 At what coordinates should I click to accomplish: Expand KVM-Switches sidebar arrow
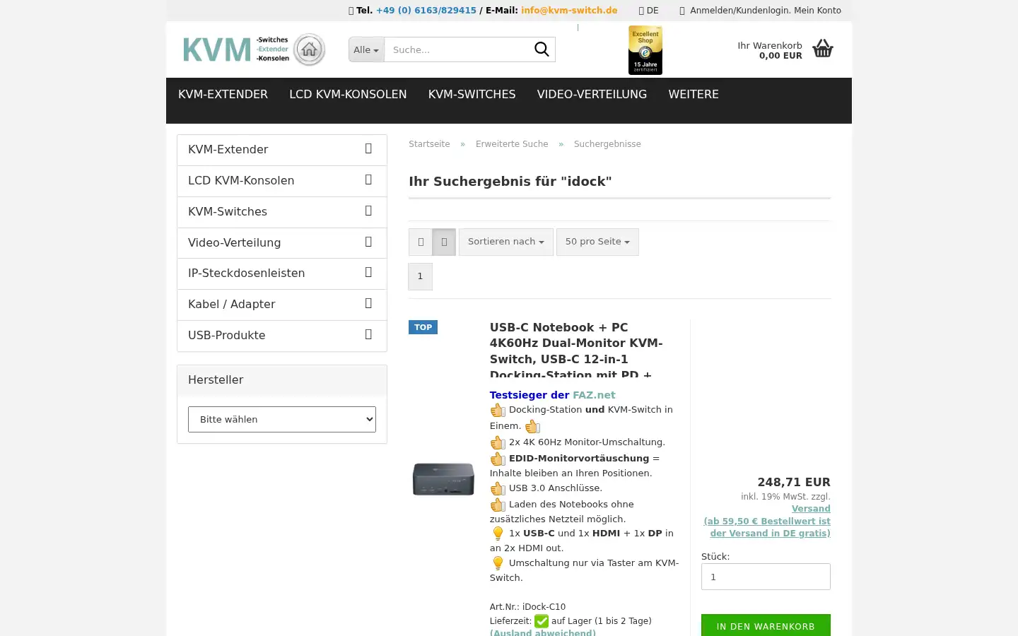[368, 211]
